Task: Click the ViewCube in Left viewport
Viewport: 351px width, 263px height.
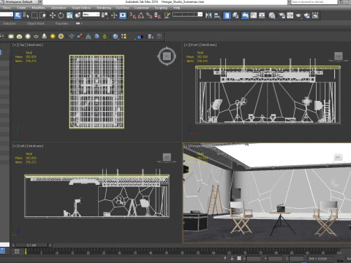Action: coord(167,158)
